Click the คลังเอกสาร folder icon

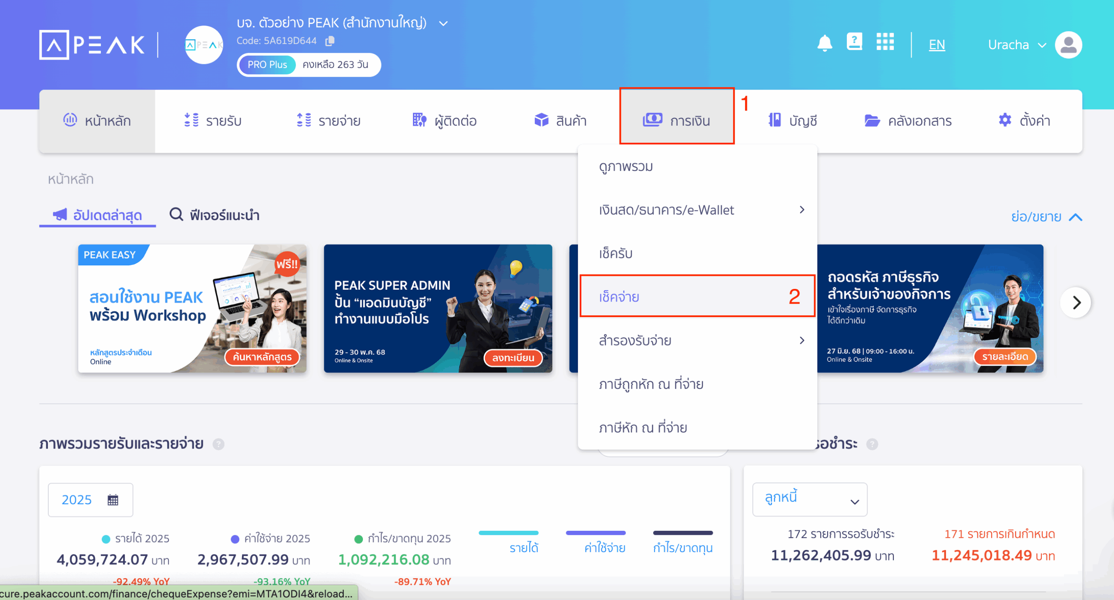(872, 120)
